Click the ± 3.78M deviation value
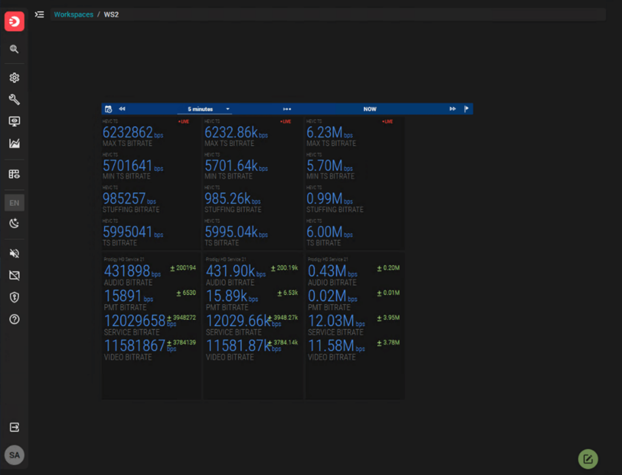 [x=388, y=343]
